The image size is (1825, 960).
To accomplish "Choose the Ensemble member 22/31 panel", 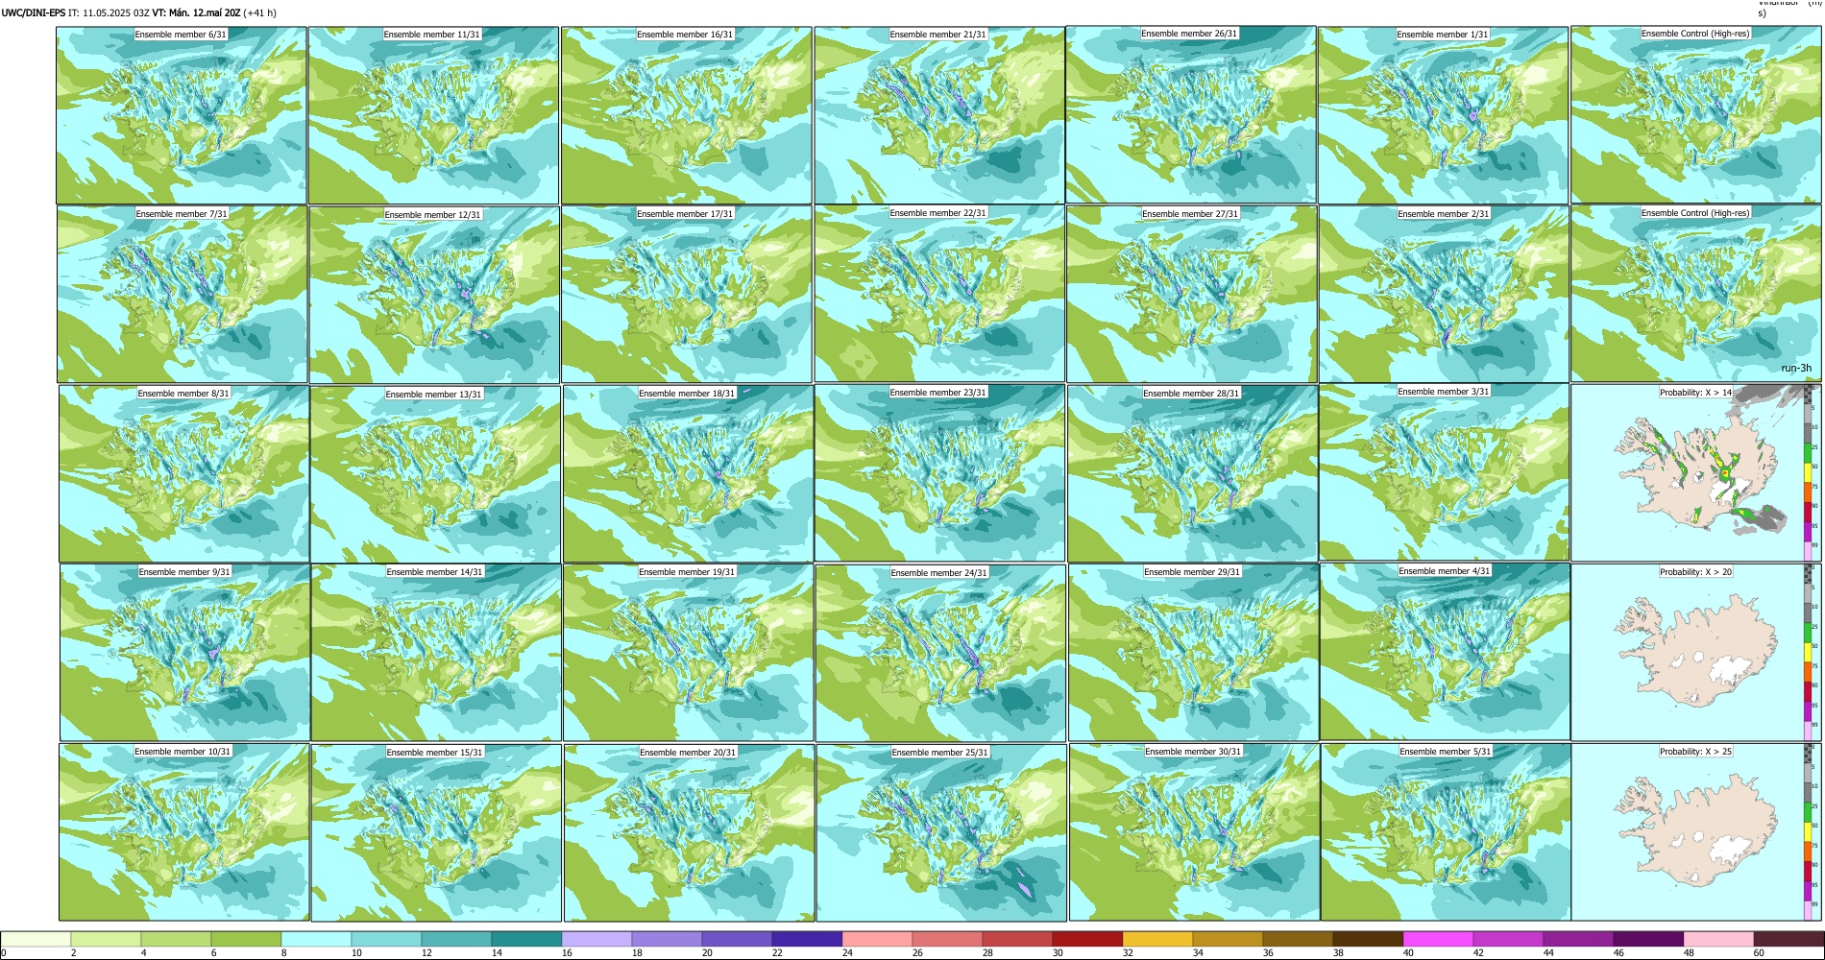I will pyautogui.click(x=939, y=294).
